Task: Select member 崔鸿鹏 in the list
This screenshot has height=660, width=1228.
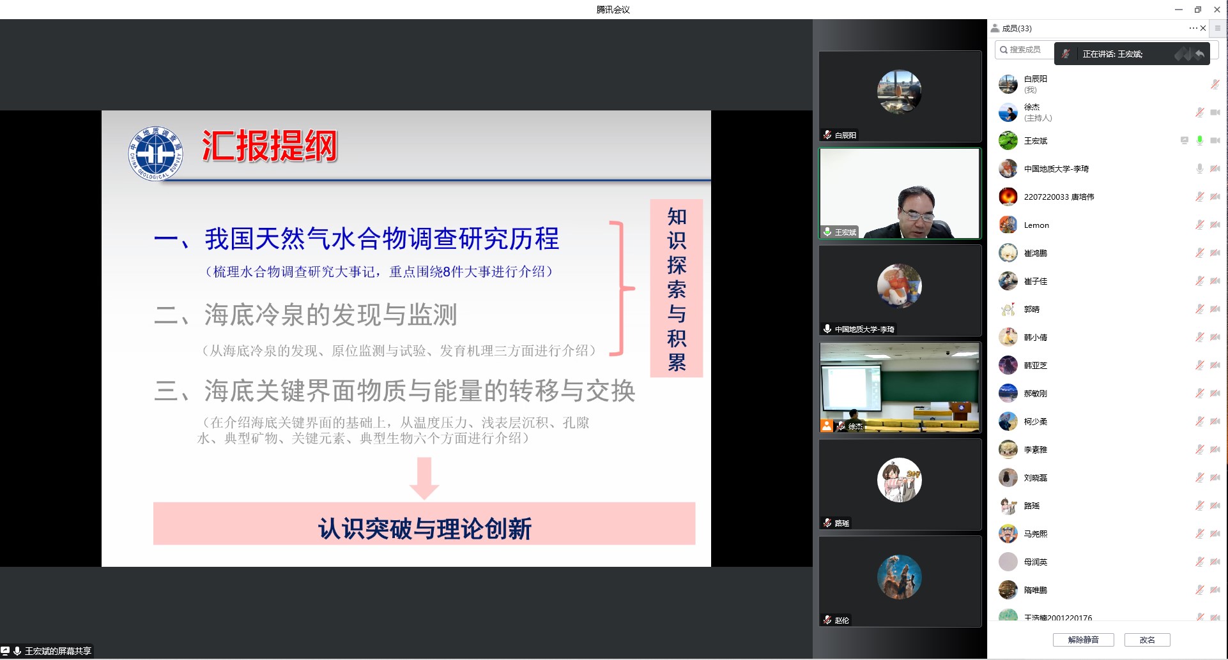Action: (x=1109, y=253)
